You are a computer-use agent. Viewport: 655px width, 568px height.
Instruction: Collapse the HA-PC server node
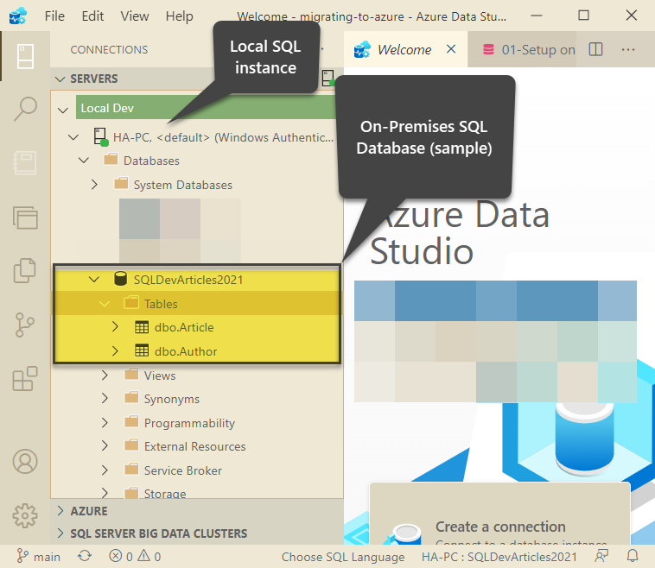pos(73,137)
